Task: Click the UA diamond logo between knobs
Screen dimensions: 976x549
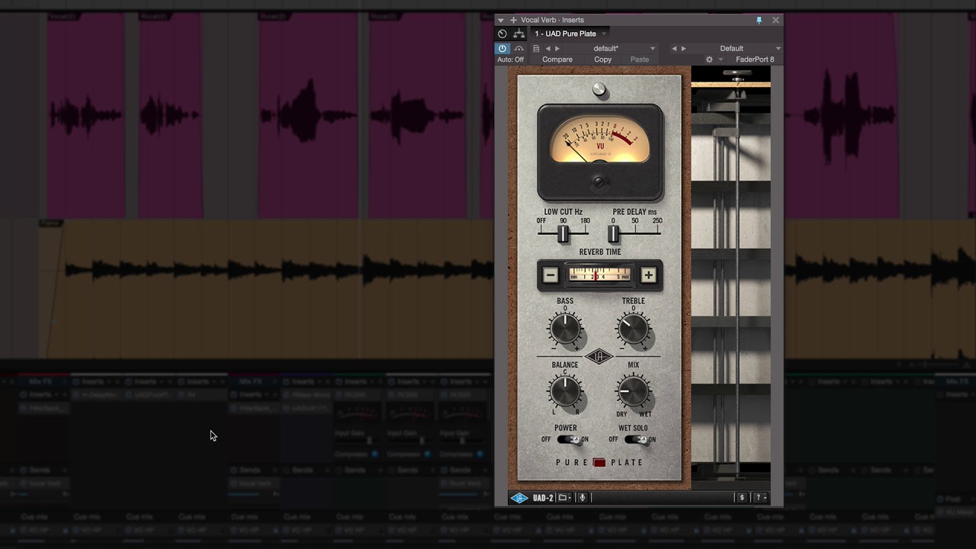Action: click(x=599, y=356)
